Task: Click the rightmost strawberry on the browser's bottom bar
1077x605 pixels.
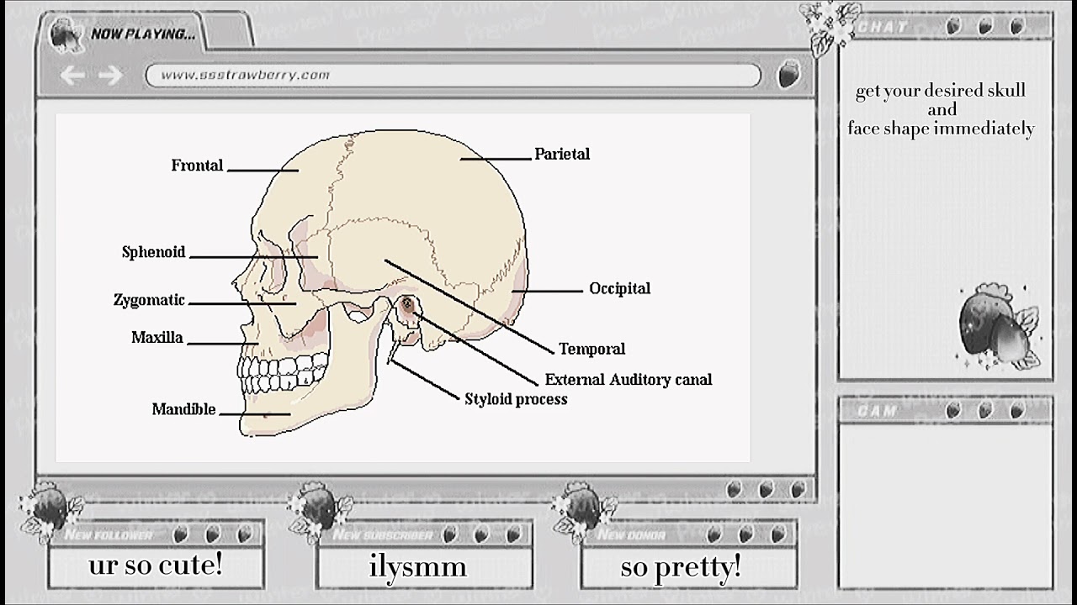Action: [x=798, y=488]
